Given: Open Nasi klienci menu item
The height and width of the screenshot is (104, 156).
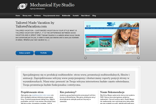Looking at the screenshot, I should 86,16.
